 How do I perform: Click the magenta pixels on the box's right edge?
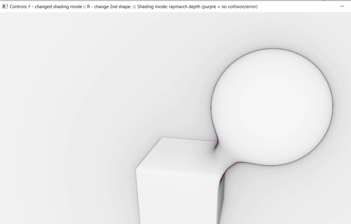pos(222,175)
